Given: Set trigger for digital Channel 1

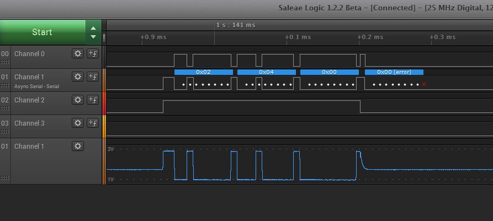Looking at the screenshot, I should 93,77.
